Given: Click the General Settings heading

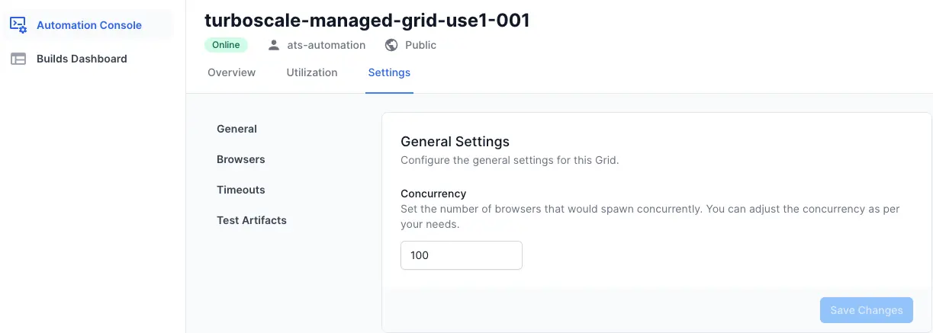Looking at the screenshot, I should (x=455, y=141).
